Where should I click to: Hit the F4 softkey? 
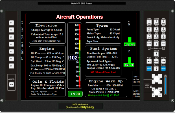[12, 44]
